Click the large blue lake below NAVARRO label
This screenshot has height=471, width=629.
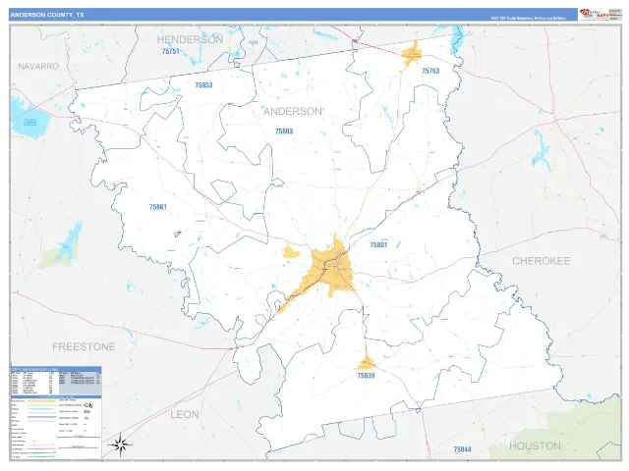click(x=29, y=119)
